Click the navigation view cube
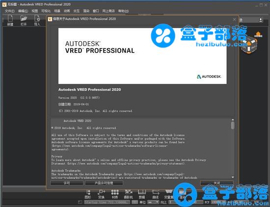270x207 pixels. [249, 46]
